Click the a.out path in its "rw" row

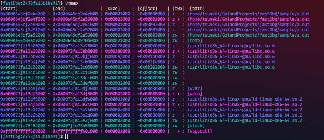249,35
